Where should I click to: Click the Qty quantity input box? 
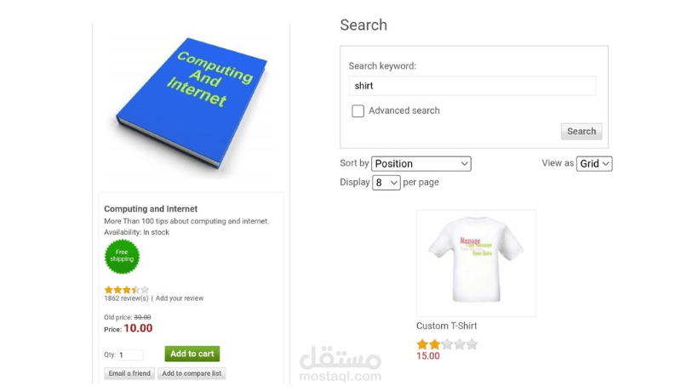pos(130,354)
